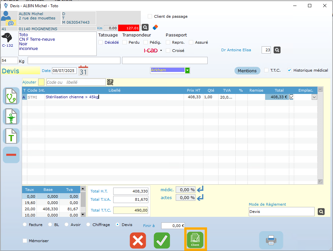Click the red X cancel button
333x251 pixels.
[138, 240]
